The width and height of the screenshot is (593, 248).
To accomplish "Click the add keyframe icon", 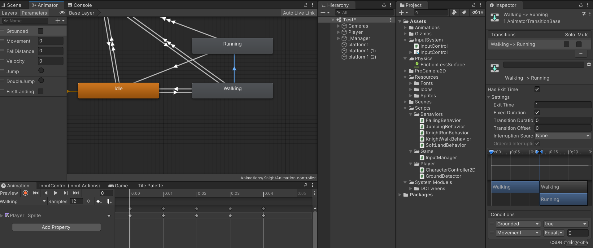I will click(99, 201).
